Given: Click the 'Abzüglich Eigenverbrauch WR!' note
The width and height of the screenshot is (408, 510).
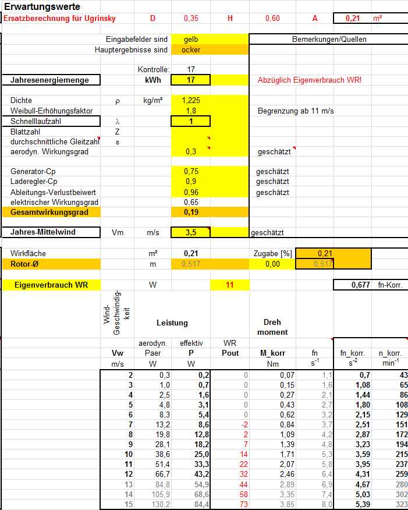Looking at the screenshot, I should tap(310, 80).
